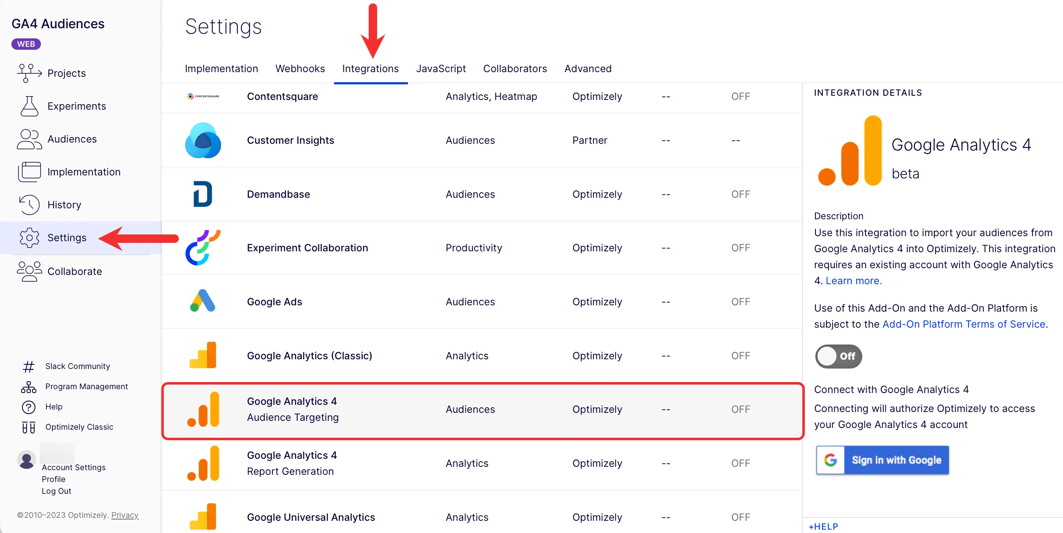Select the Contentsquare integration name
This screenshot has height=533, width=1063.
pos(283,97)
